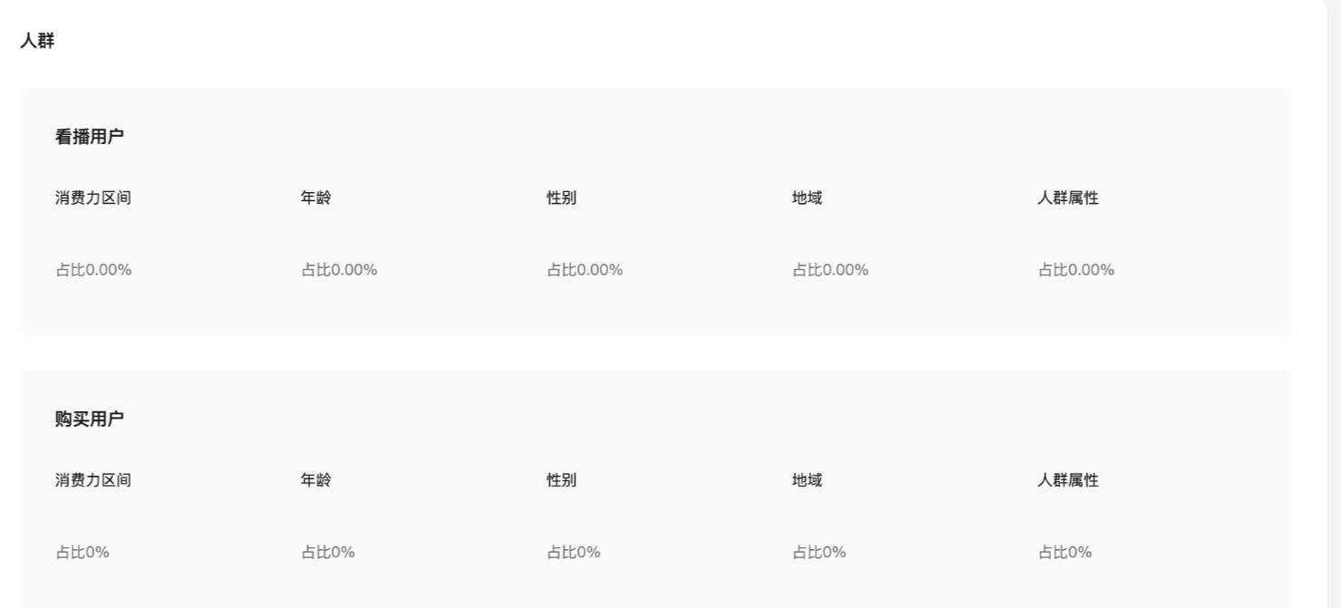Select 年龄 in the 购买用户 card
Screen dimensions: 1341x608
click(315, 480)
